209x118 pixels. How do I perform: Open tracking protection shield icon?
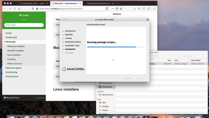(33, 9)
